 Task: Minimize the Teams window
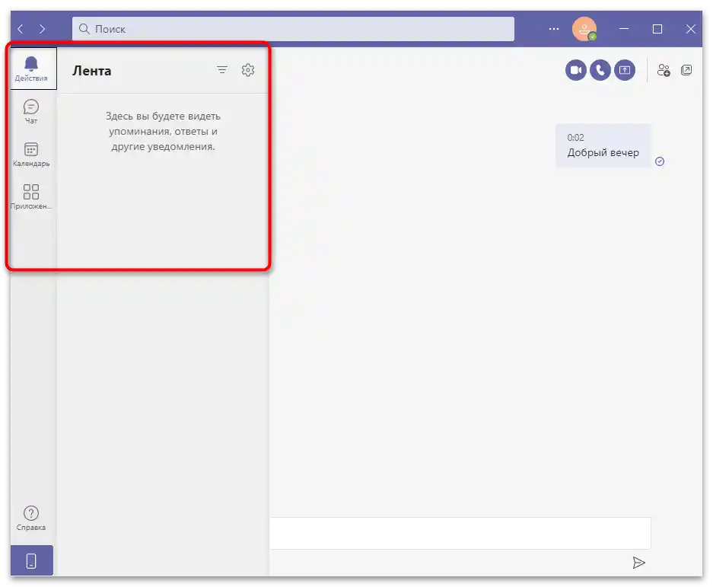(624, 29)
